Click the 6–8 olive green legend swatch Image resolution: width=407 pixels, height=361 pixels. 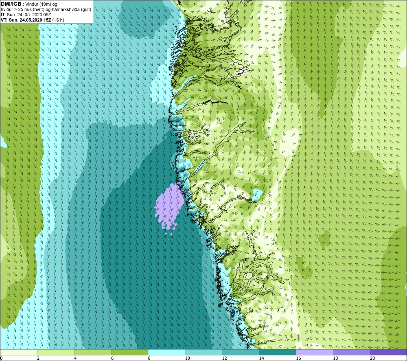129,352
